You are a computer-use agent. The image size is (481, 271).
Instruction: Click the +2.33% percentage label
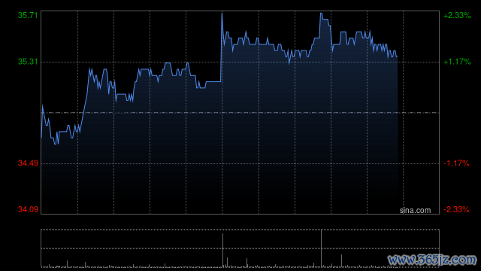tap(457, 15)
